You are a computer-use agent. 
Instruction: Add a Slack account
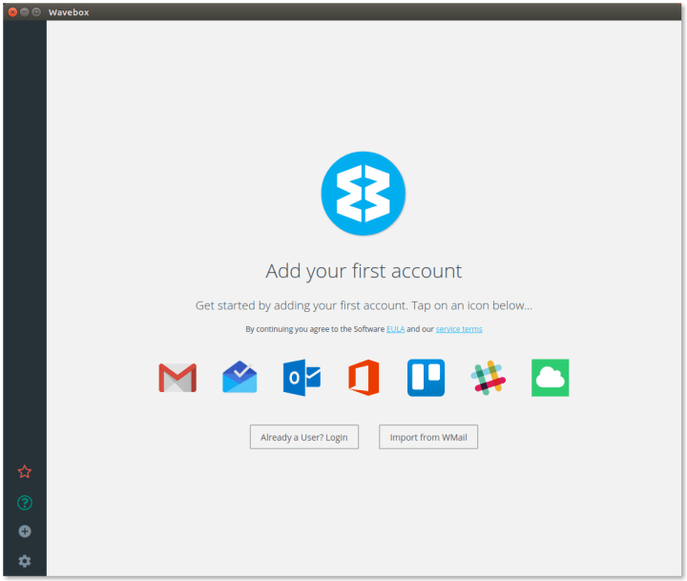click(x=489, y=378)
